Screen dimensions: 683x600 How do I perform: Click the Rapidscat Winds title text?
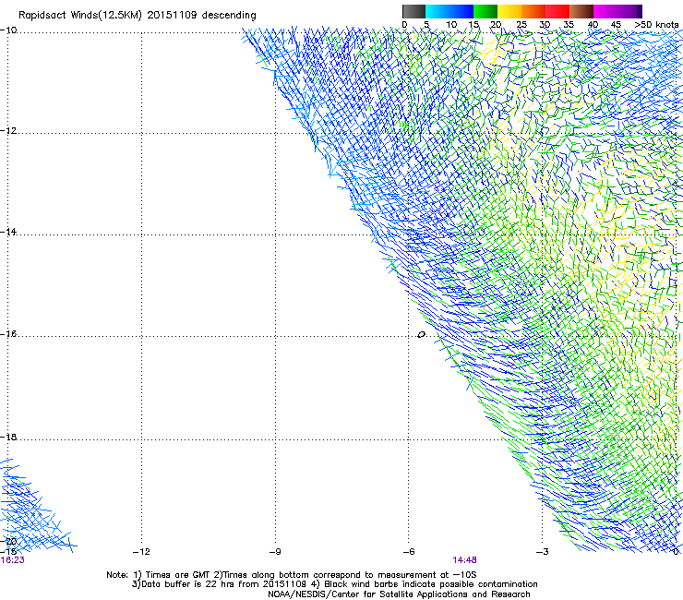coord(138,16)
